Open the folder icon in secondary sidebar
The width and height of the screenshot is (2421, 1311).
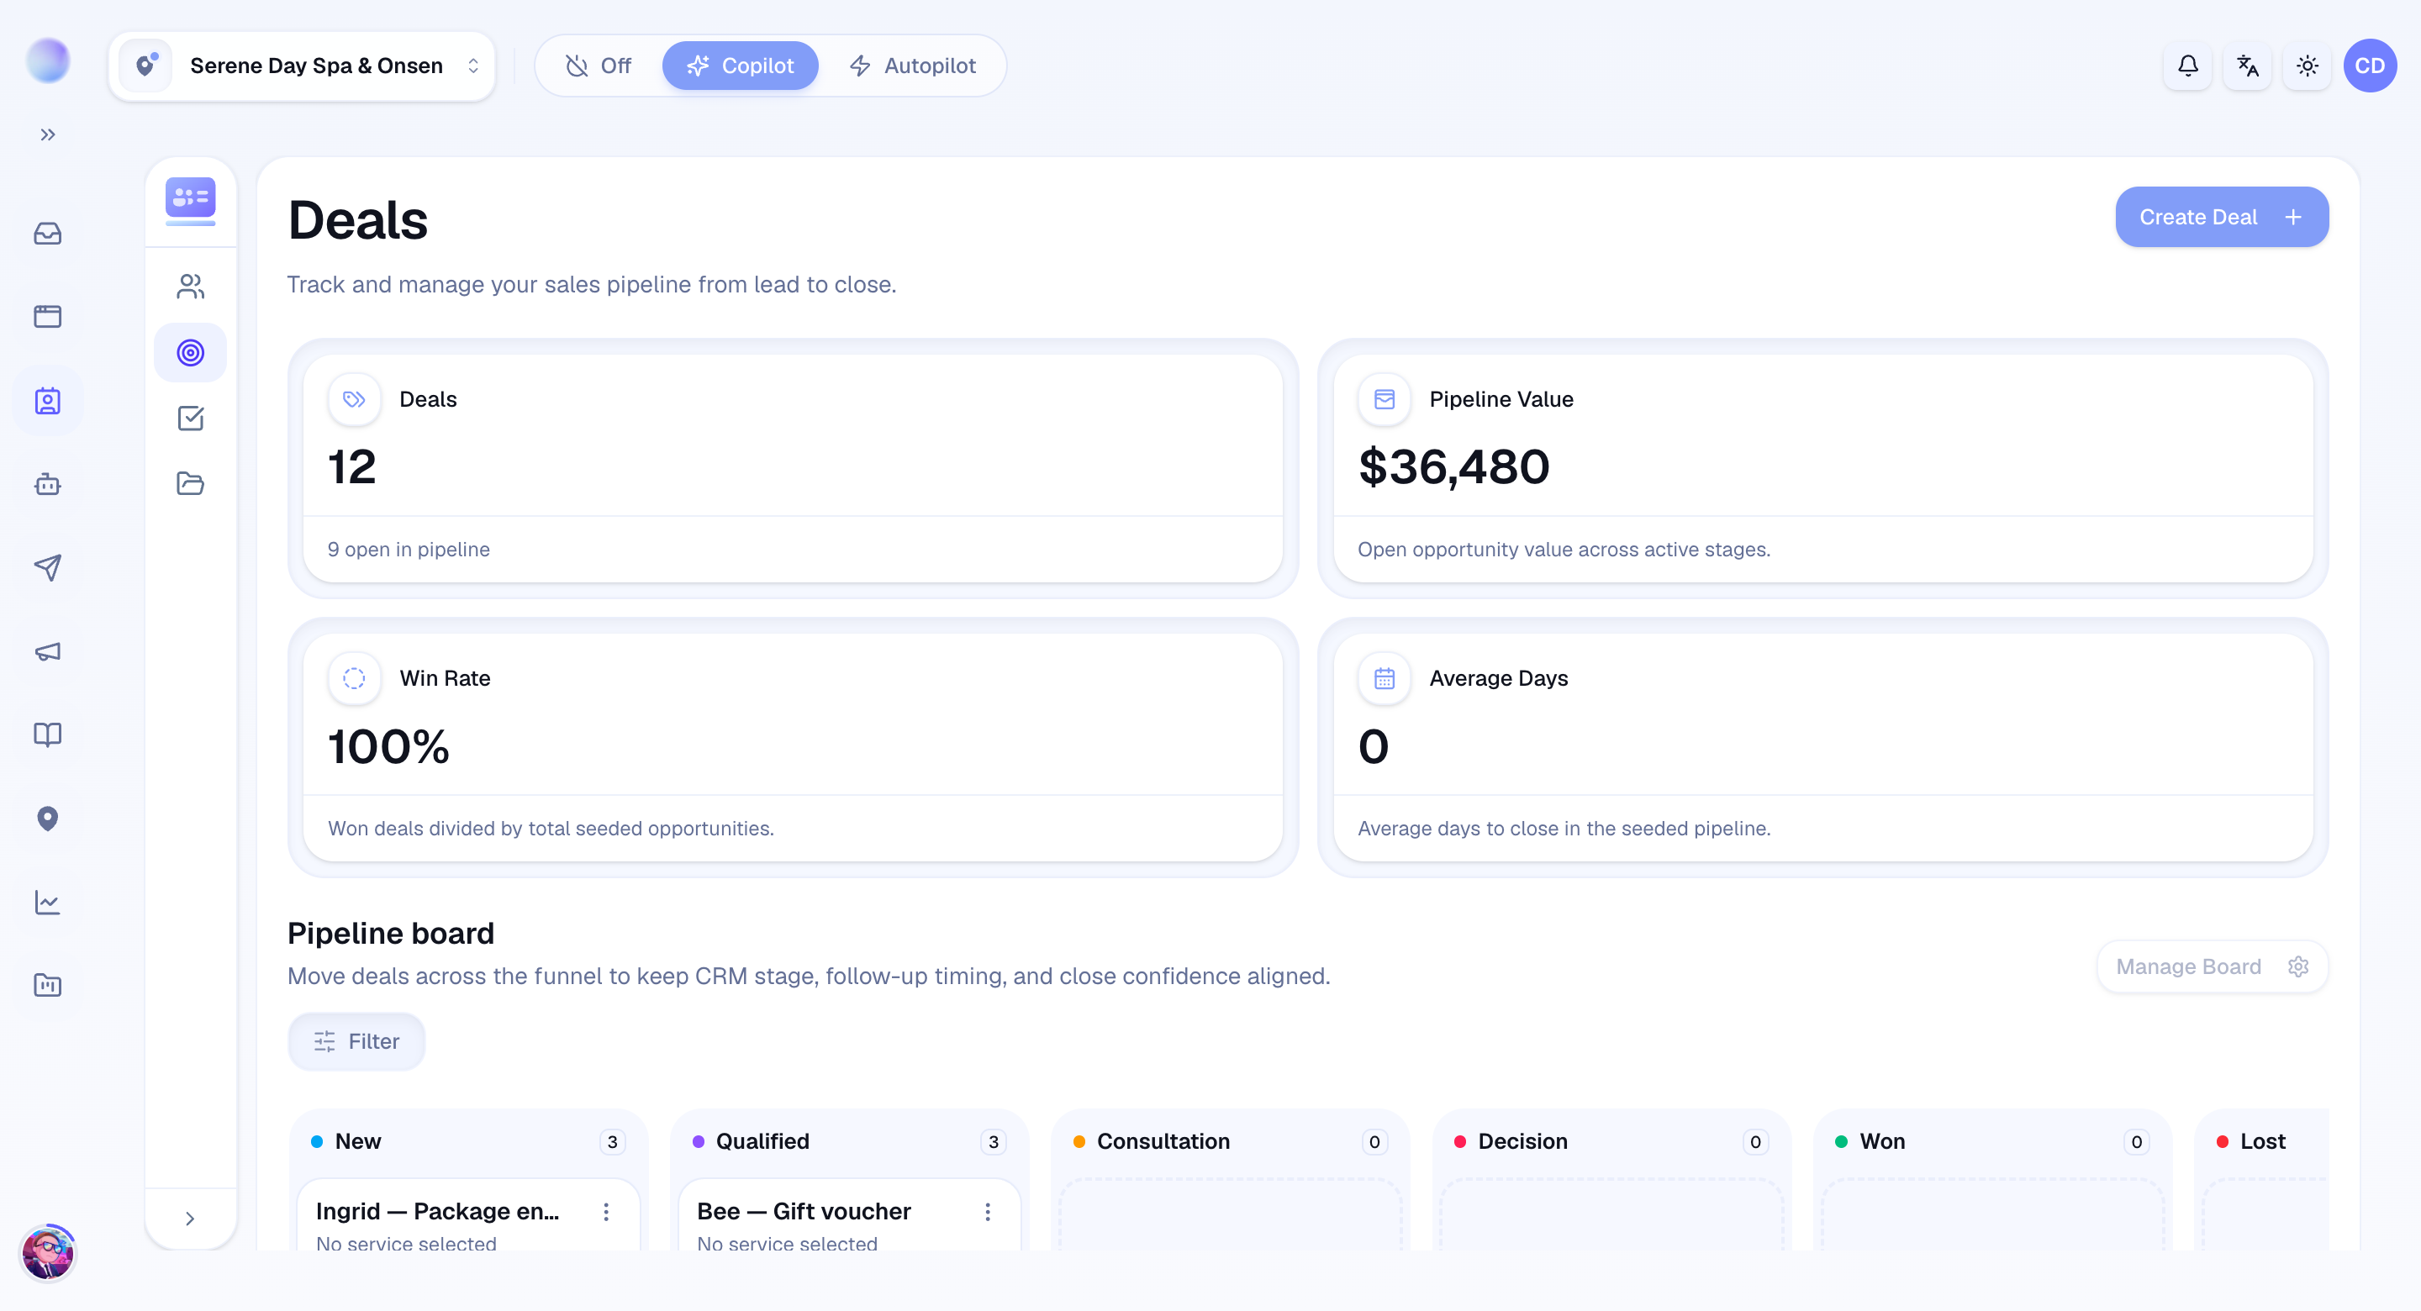click(x=191, y=483)
